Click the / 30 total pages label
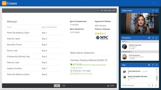 (63, 85)
